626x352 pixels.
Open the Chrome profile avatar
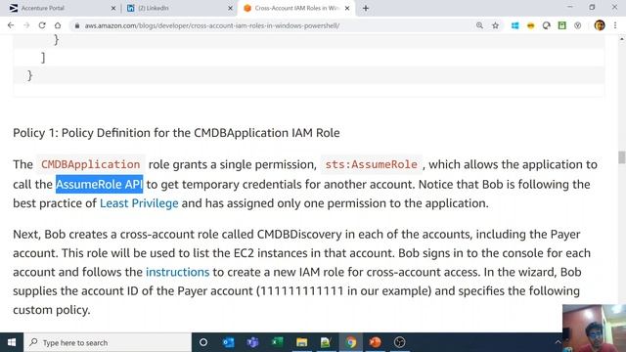[x=600, y=25]
